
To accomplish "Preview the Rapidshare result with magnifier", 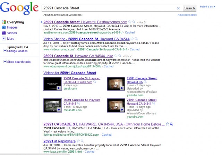I will point(82,141).
